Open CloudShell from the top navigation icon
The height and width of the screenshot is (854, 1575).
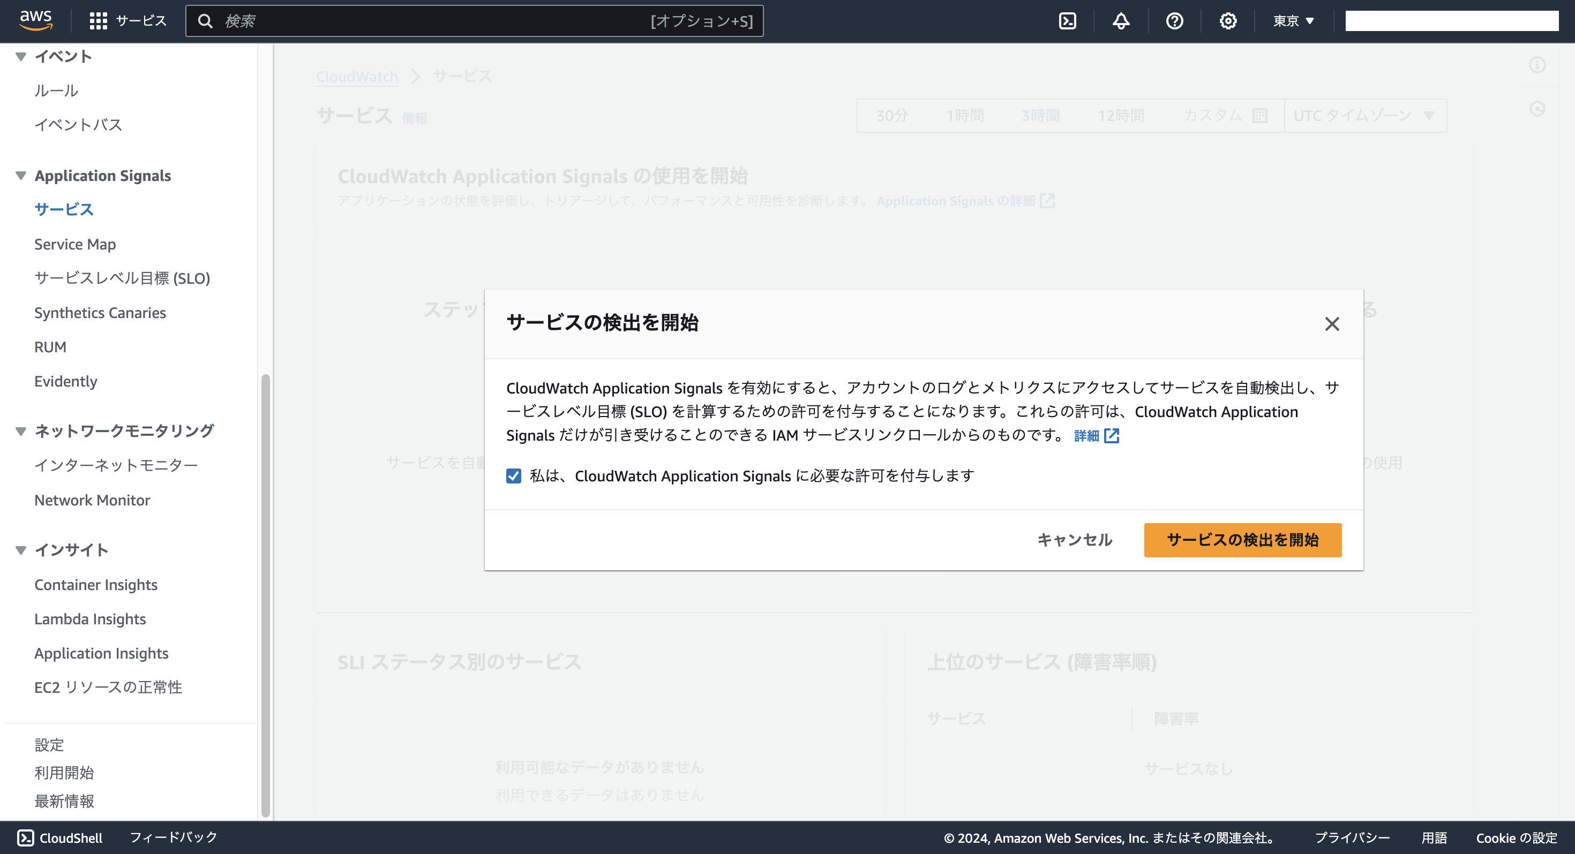click(x=1068, y=21)
